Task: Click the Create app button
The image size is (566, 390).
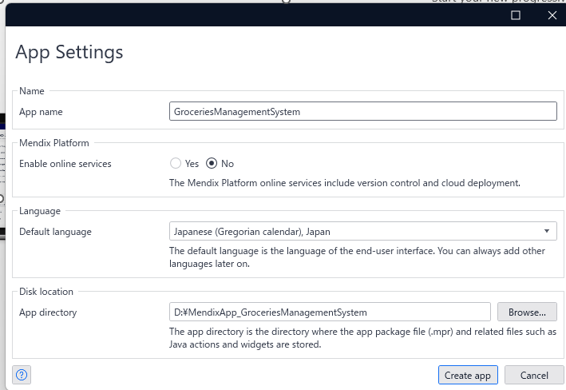Action: [x=468, y=375]
